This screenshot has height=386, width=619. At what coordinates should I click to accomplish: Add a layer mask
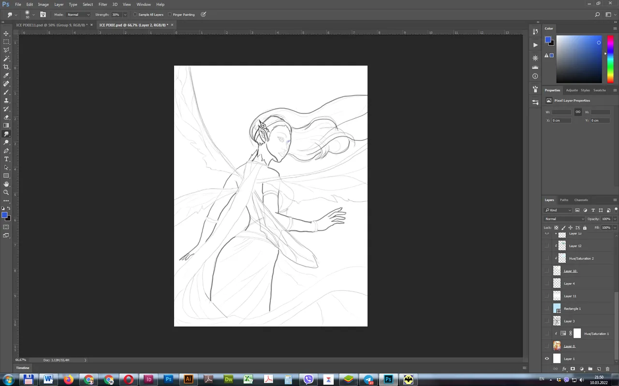pyautogui.click(x=573, y=369)
